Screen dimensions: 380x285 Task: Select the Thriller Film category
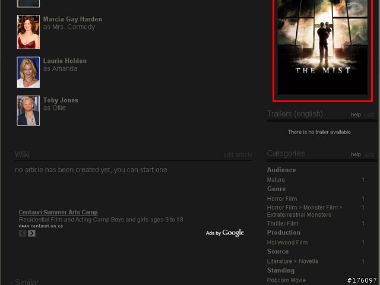[283, 223]
